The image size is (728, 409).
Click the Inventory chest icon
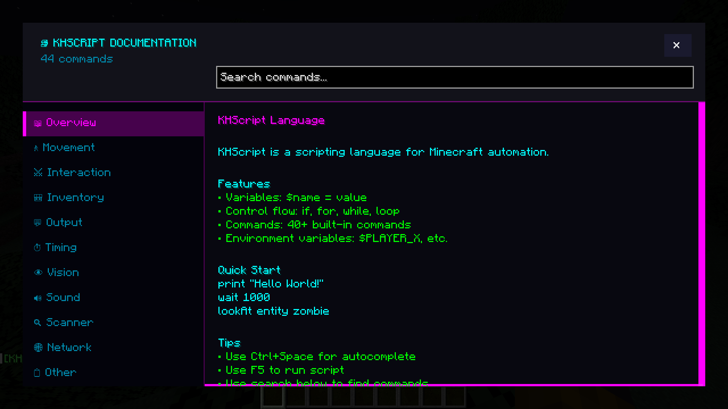(38, 198)
